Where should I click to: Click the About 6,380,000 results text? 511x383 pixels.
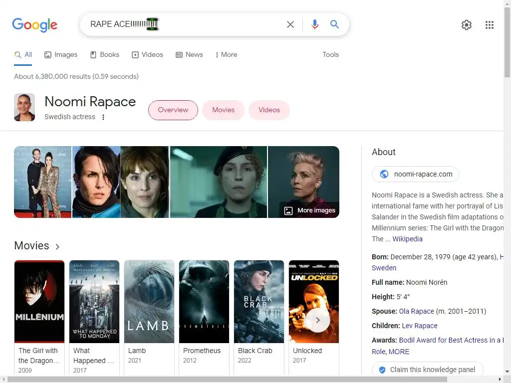(76, 76)
